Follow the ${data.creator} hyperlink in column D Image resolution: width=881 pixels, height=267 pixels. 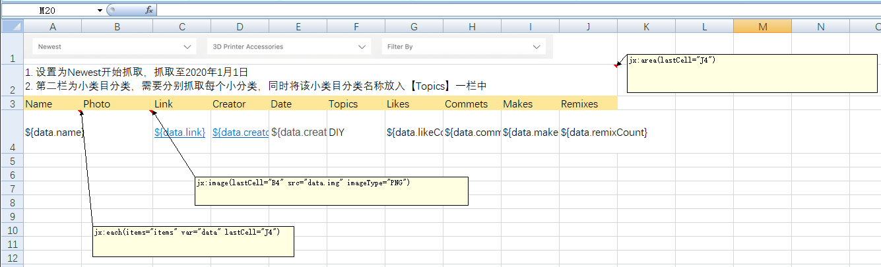coord(240,133)
